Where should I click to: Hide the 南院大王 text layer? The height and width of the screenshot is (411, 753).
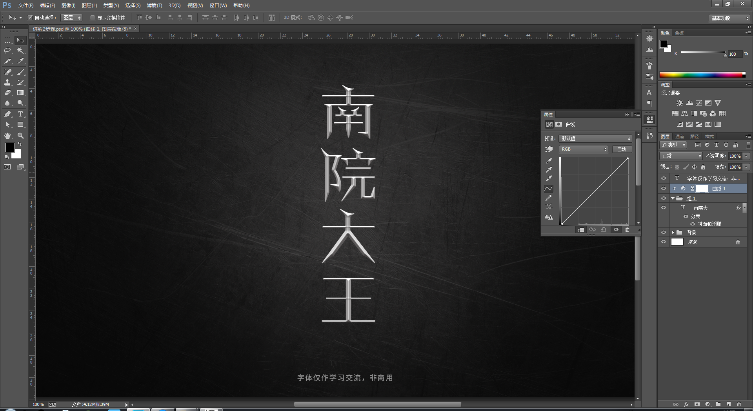point(664,208)
